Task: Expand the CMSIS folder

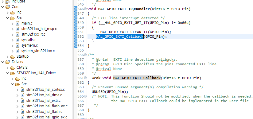Action: [x=8, y=67]
